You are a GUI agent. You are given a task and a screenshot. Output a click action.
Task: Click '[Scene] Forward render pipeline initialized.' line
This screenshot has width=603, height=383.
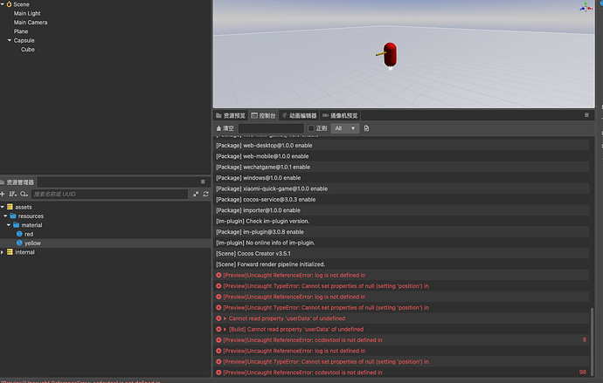[270, 264]
